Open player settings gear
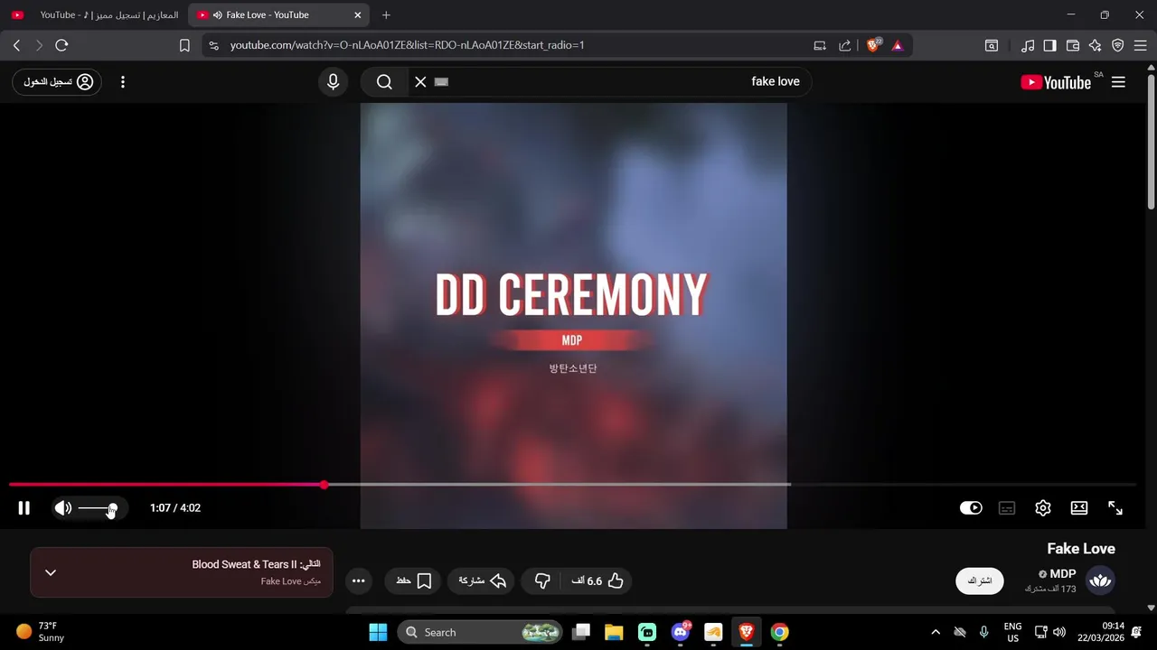1157x650 pixels. coord(1043,508)
